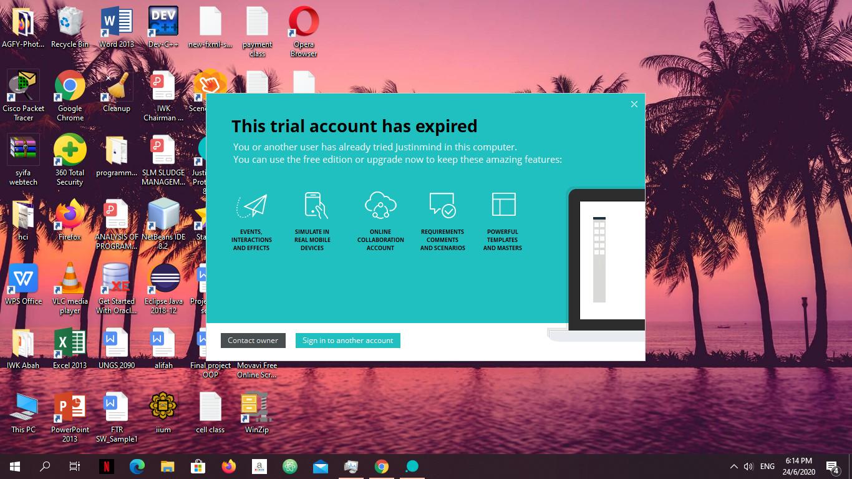The width and height of the screenshot is (852, 479).
Task: Click the Powerful Templates and Masters icon
Action: coord(503,205)
